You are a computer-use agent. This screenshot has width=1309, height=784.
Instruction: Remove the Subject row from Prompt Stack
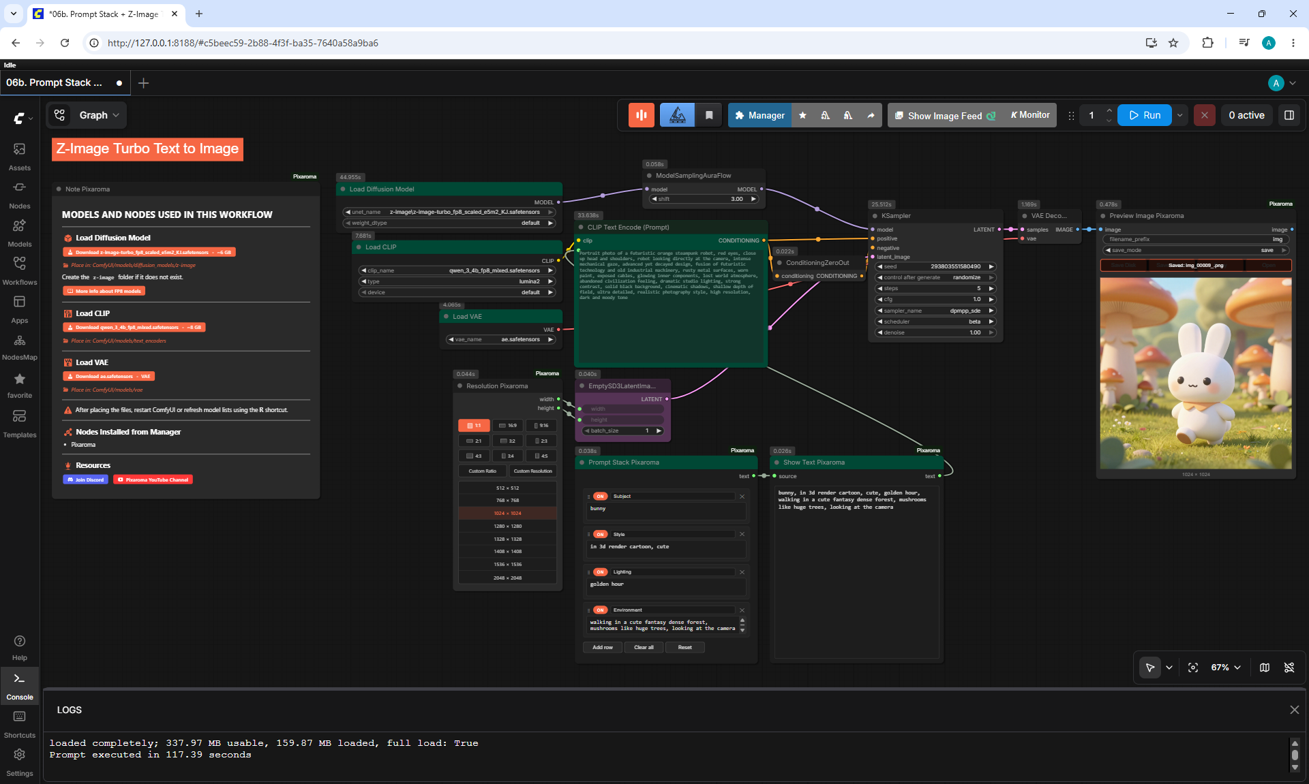pos(742,497)
